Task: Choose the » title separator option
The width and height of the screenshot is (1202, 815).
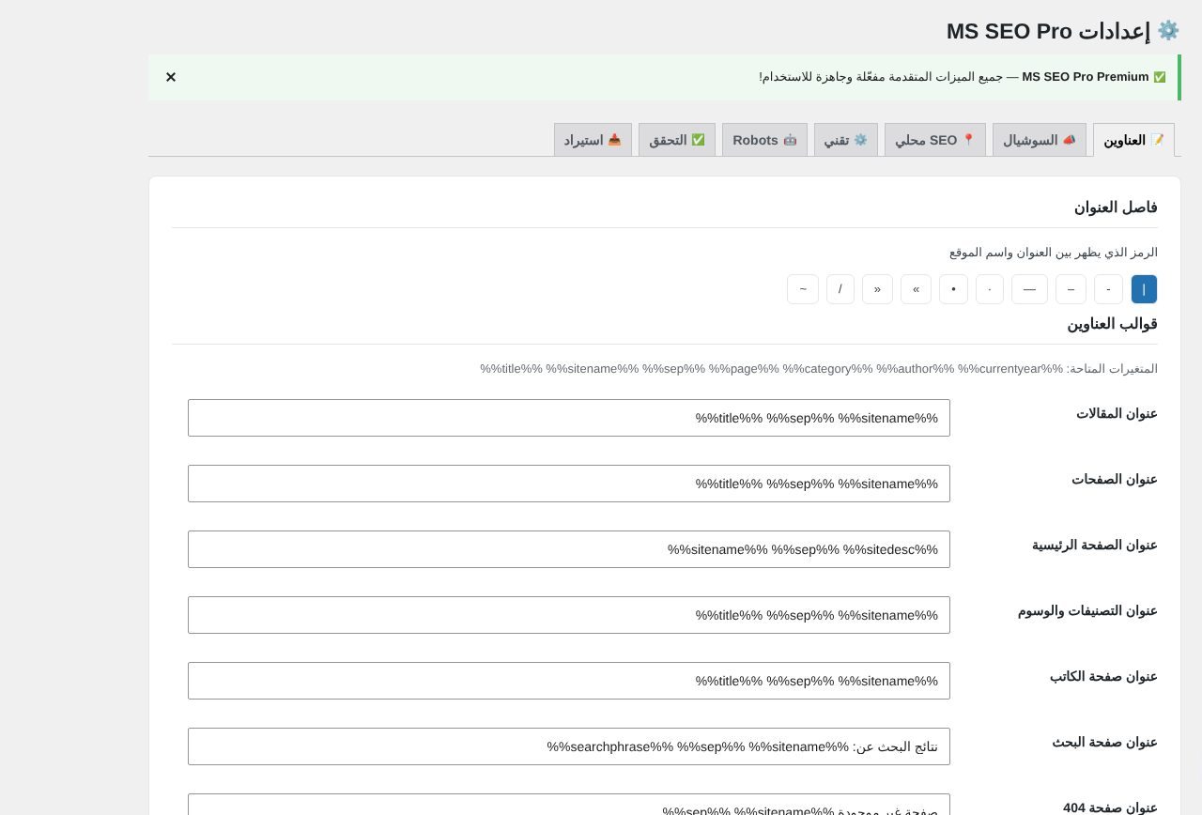Action: click(x=916, y=289)
